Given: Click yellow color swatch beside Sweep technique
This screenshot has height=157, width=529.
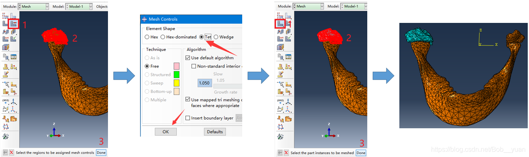Looking at the screenshot, I should [176, 83].
